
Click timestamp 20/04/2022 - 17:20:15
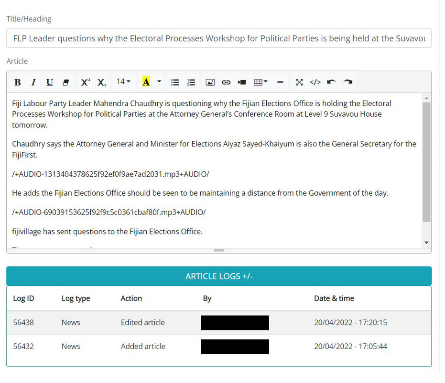[350, 322]
